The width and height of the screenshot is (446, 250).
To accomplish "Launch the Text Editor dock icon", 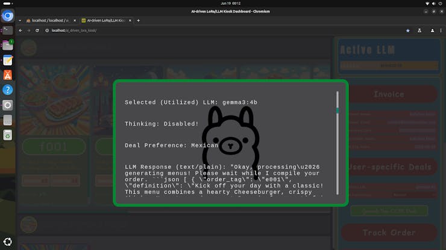I will click(x=8, y=60).
